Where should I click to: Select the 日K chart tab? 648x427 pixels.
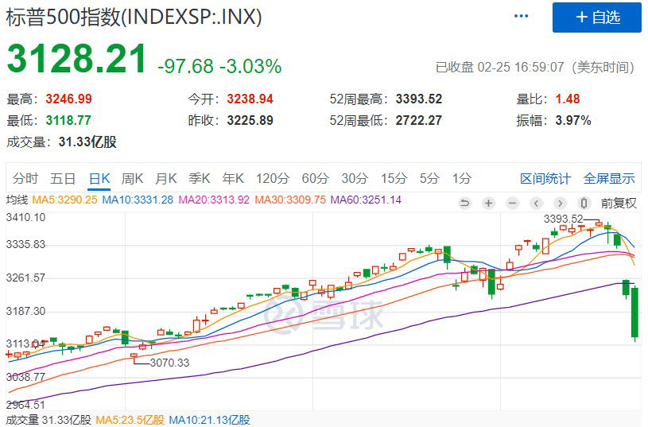[x=99, y=179]
